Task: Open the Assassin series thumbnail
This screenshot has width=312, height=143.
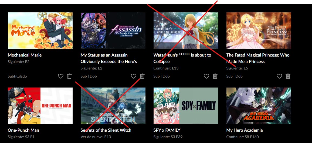Action: pos(113,31)
